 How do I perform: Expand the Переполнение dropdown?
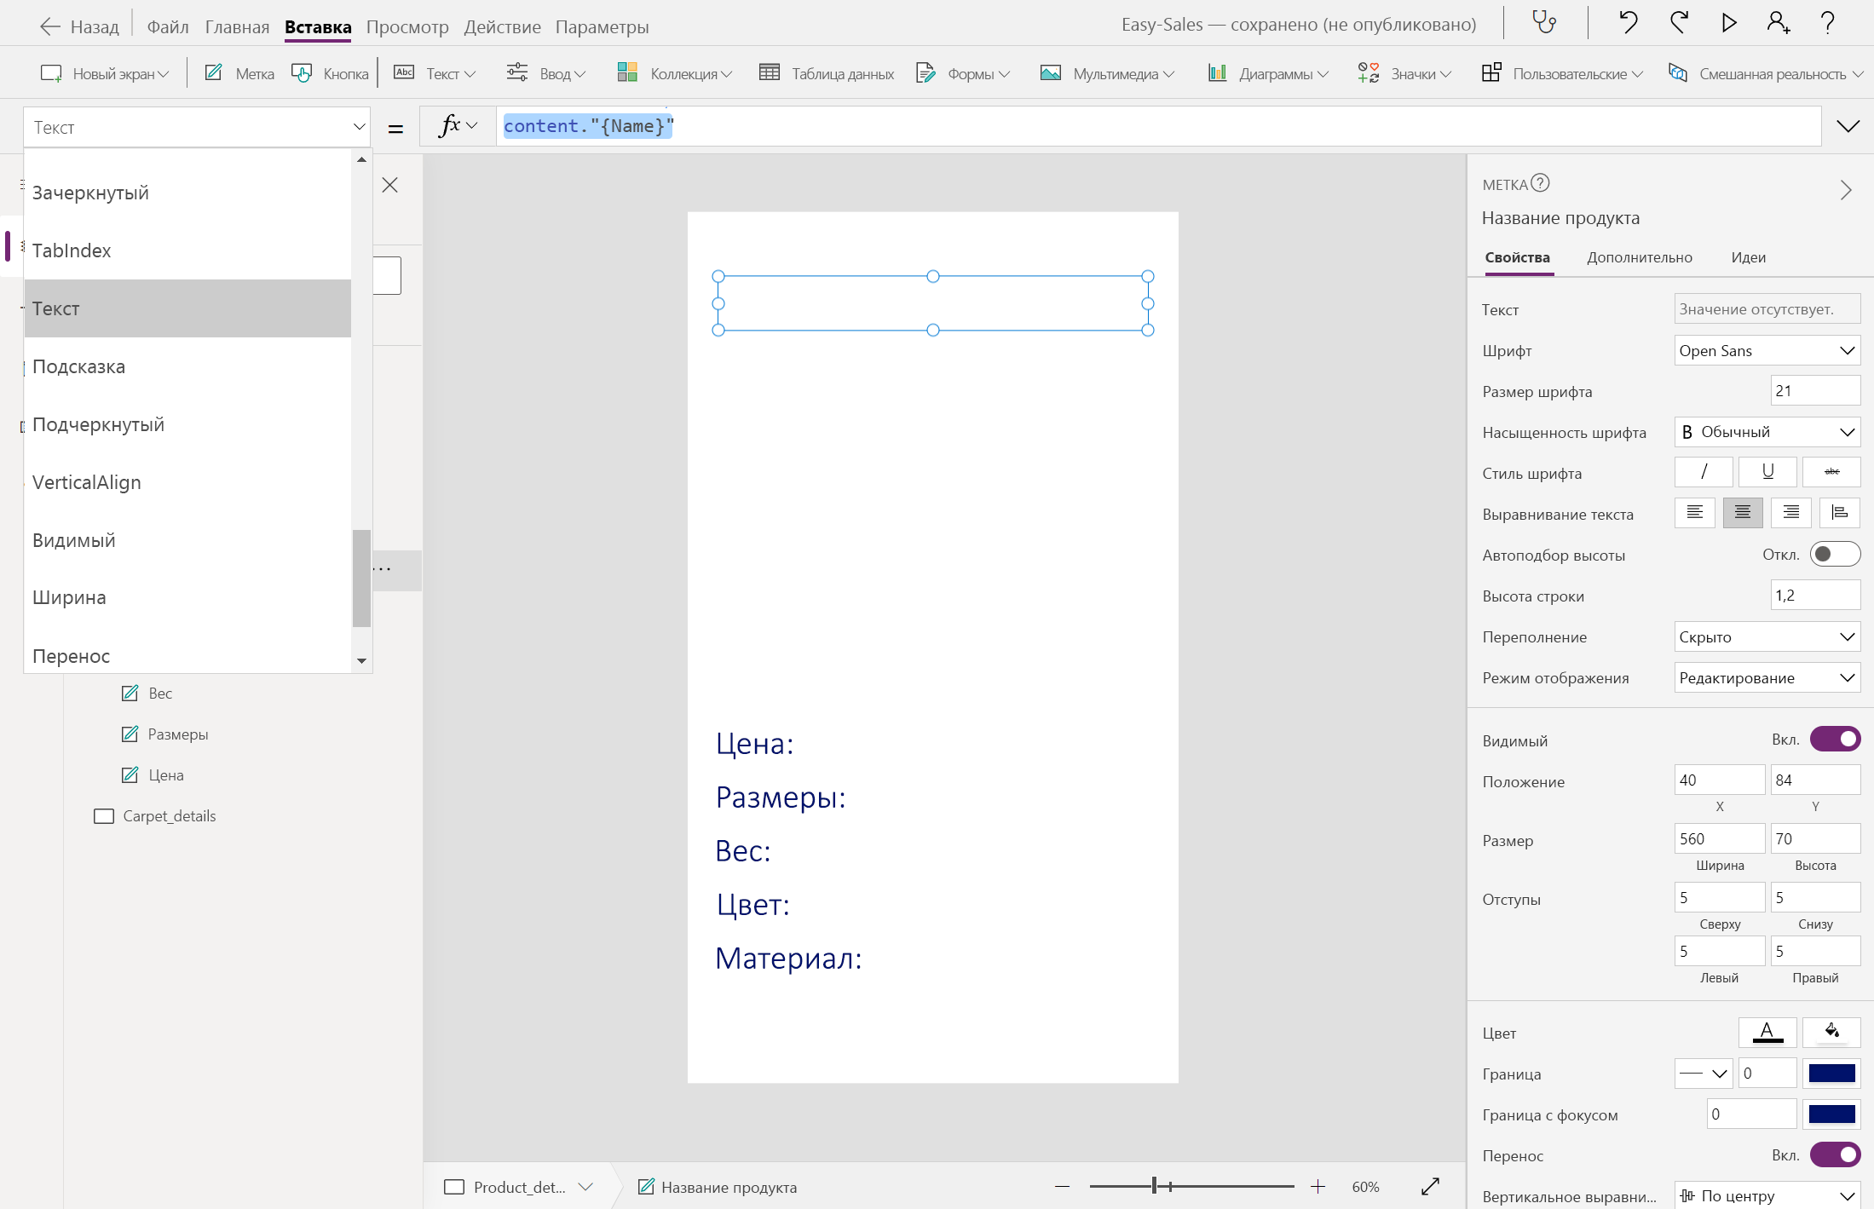[x=1766, y=636]
